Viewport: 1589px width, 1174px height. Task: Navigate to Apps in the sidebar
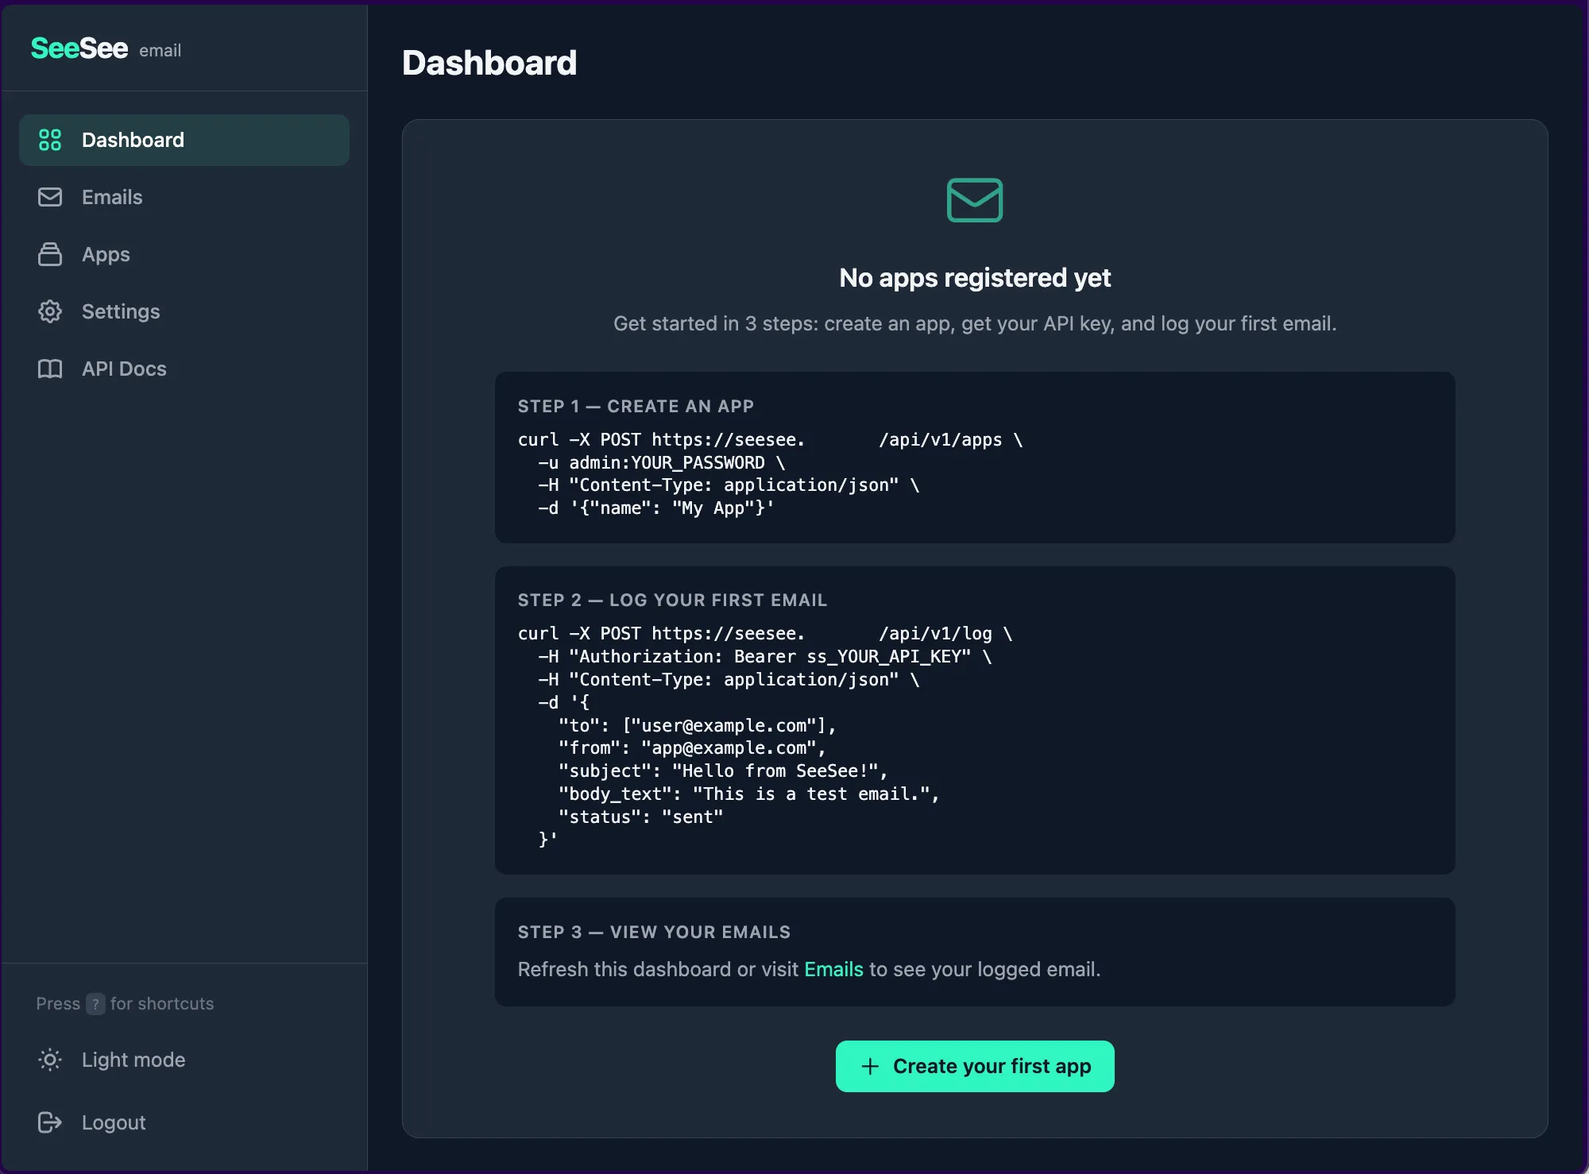click(x=106, y=254)
